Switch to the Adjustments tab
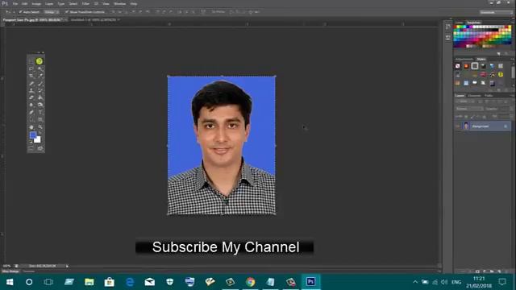This screenshot has width=516, height=290. tap(464, 59)
